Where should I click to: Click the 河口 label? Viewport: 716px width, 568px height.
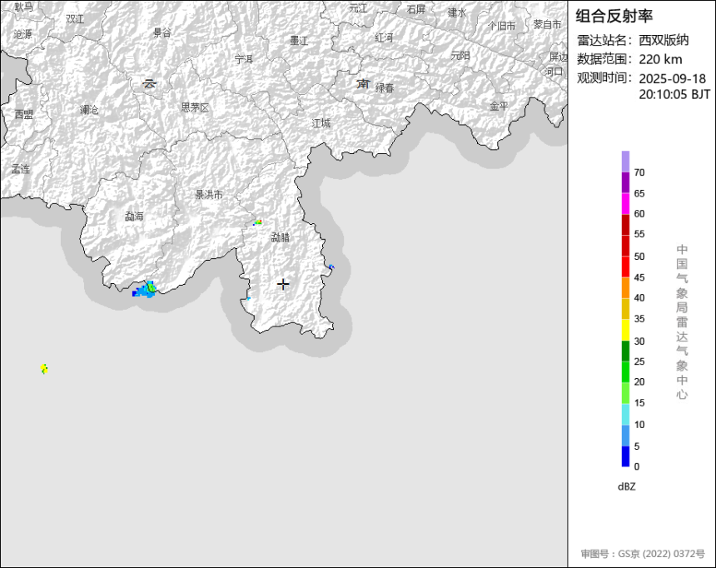(554, 72)
